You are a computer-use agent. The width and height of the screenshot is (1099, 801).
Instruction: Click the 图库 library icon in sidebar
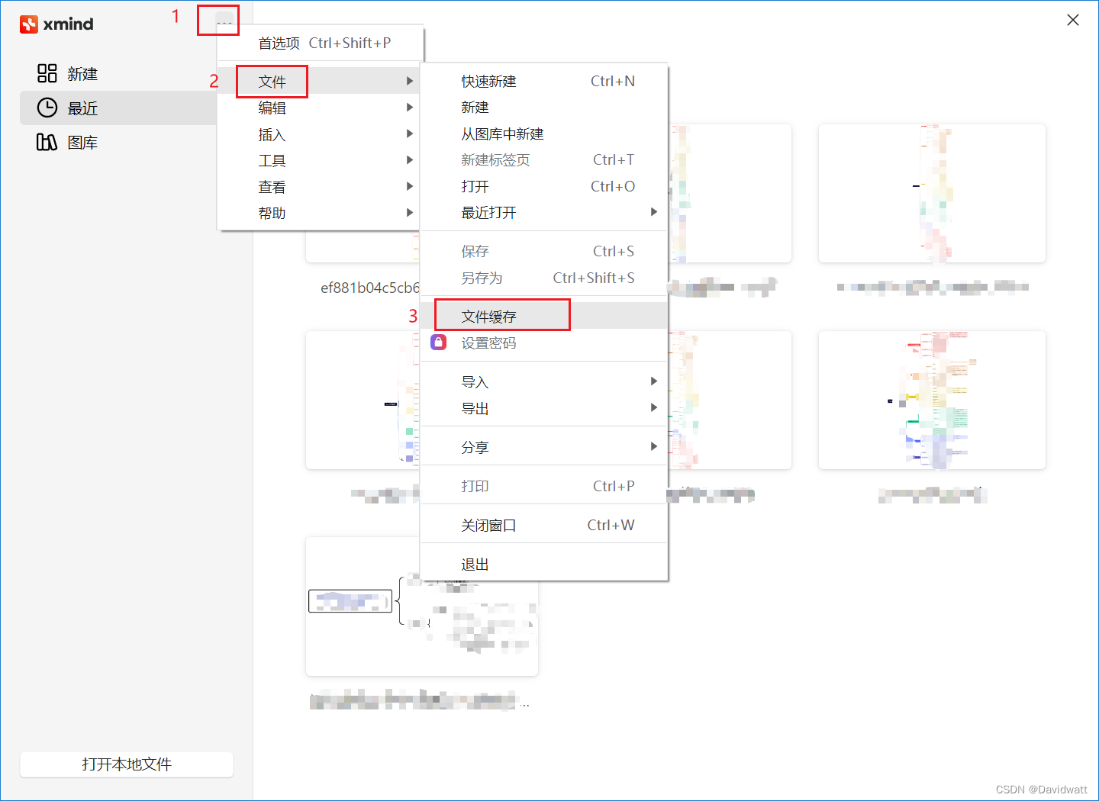tap(47, 142)
